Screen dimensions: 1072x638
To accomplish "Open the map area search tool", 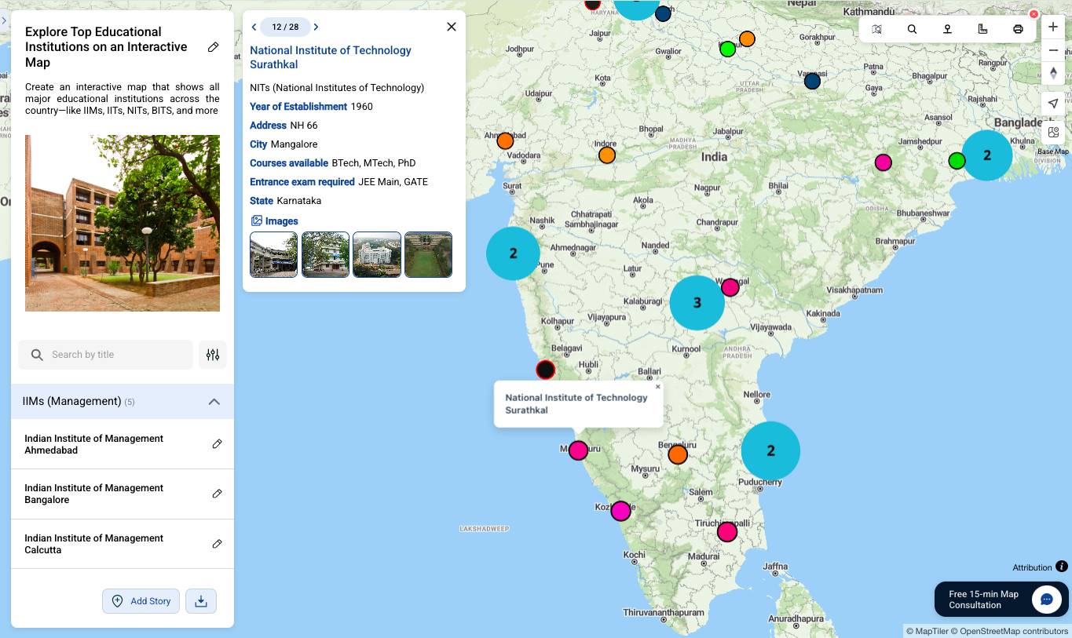I will click(x=876, y=29).
